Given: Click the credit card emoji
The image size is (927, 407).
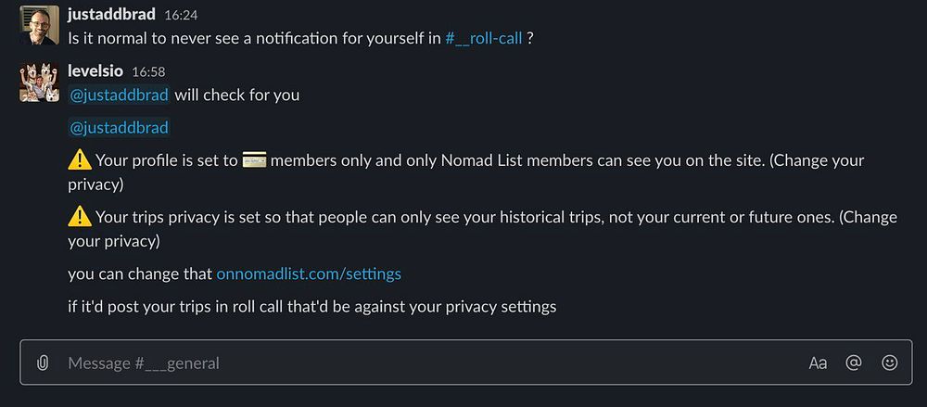Looking at the screenshot, I should tap(254, 160).
